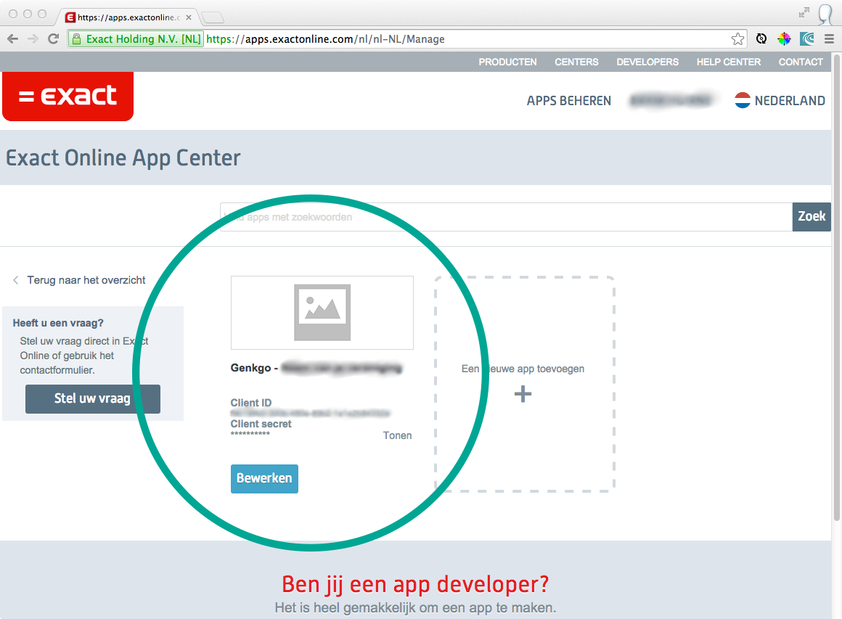Click the vertical page scrollbar
The width and height of the screenshot is (842, 619).
pos(837,287)
